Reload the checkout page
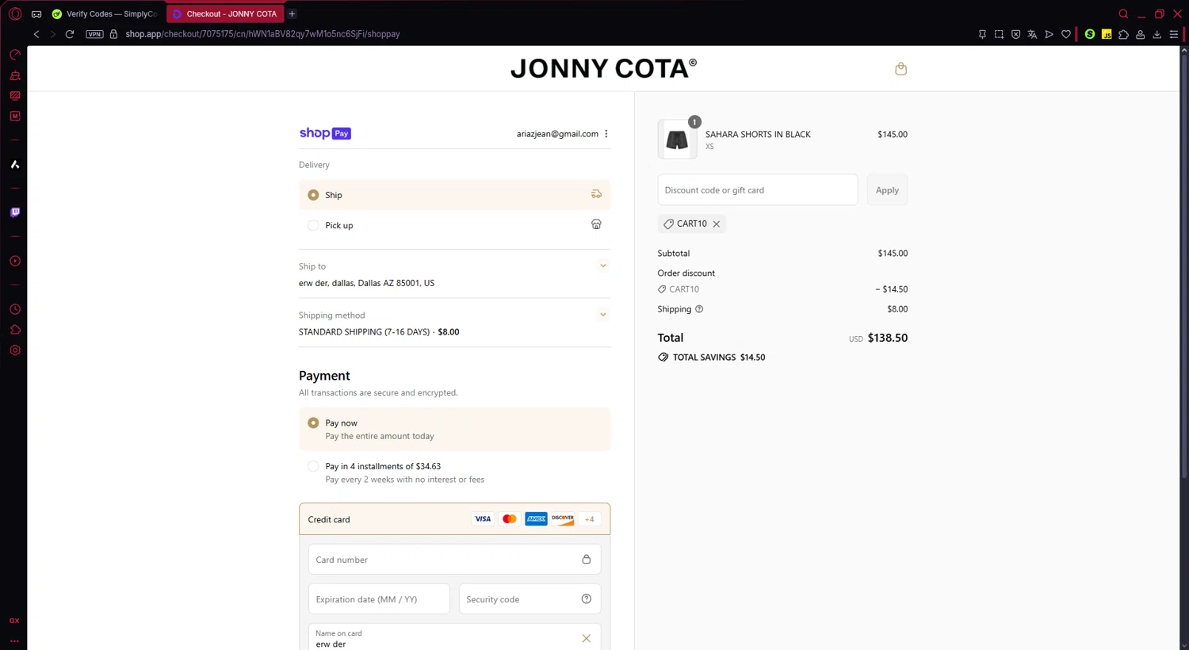 (70, 34)
